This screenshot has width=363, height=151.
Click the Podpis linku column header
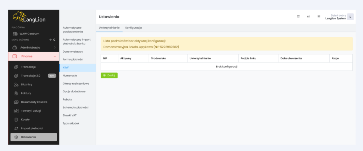[258, 59]
